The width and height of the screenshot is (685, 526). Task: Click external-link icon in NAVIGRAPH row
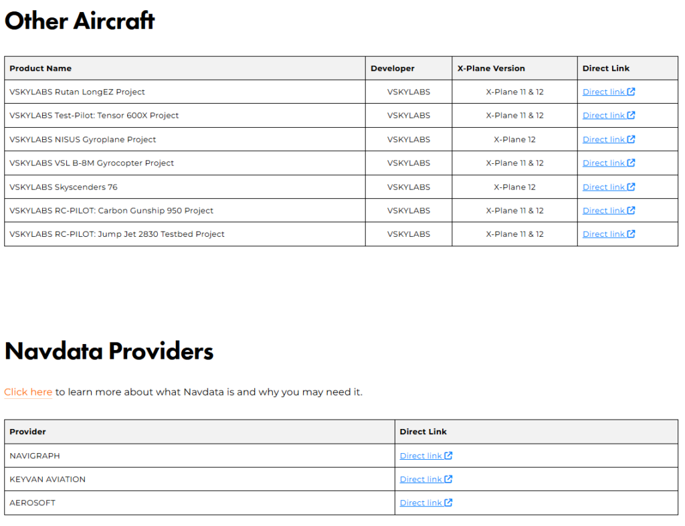pyautogui.click(x=448, y=455)
